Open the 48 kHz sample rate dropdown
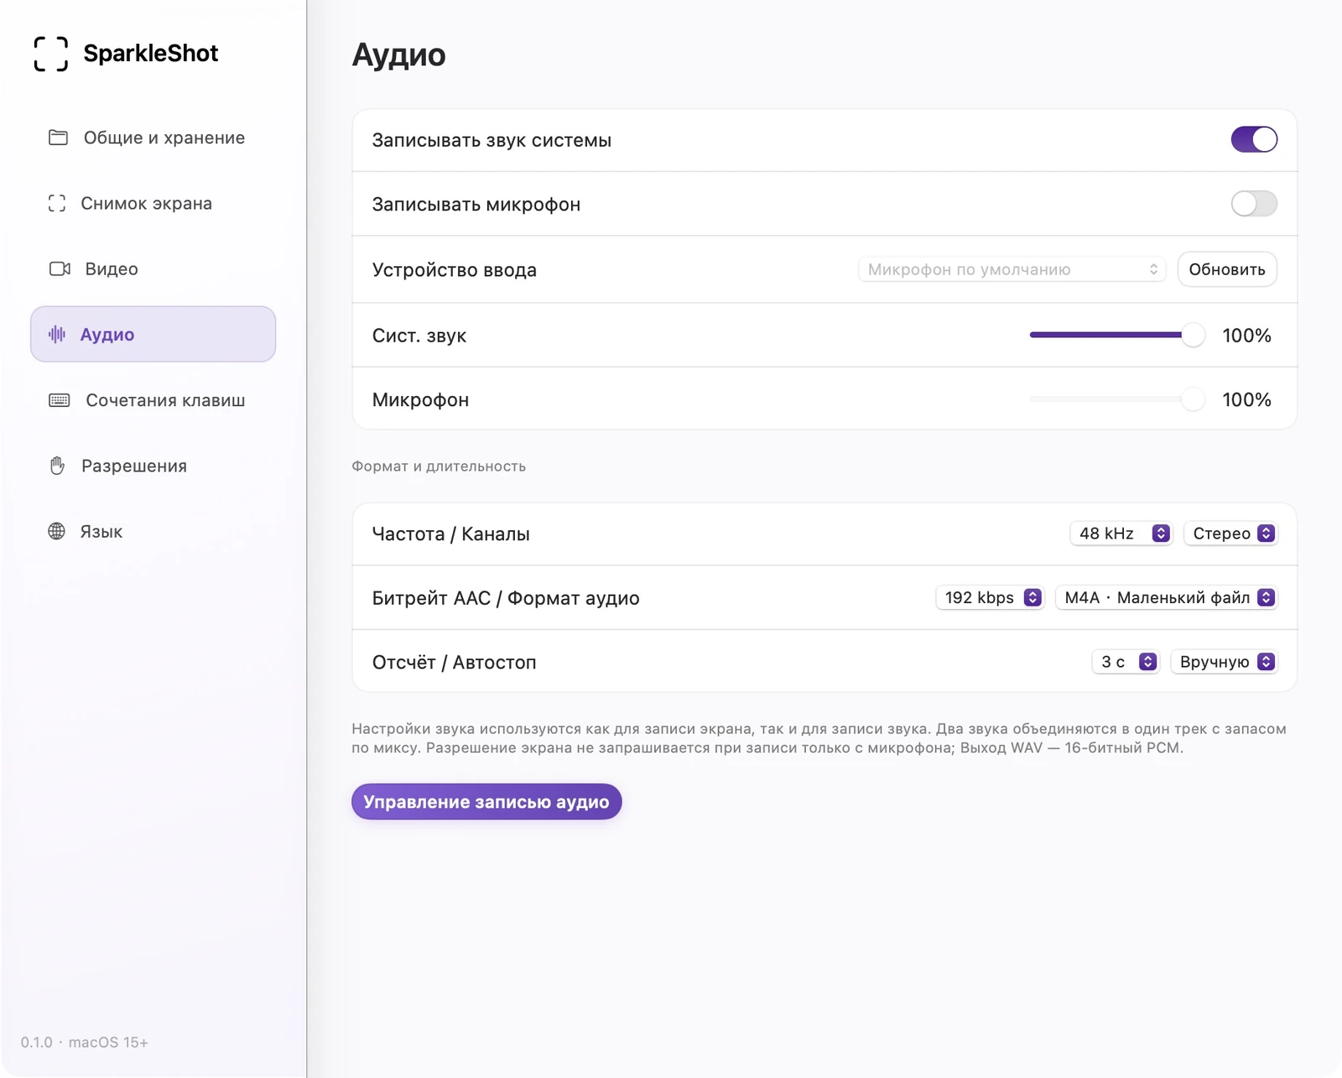The image size is (1342, 1078). [1121, 534]
